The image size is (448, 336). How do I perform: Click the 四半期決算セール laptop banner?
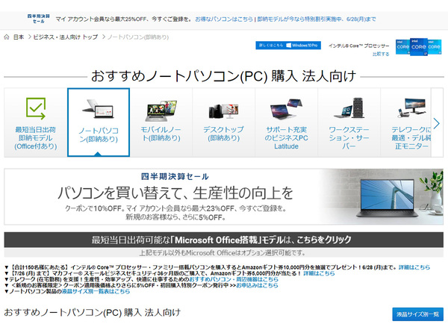(x=224, y=196)
